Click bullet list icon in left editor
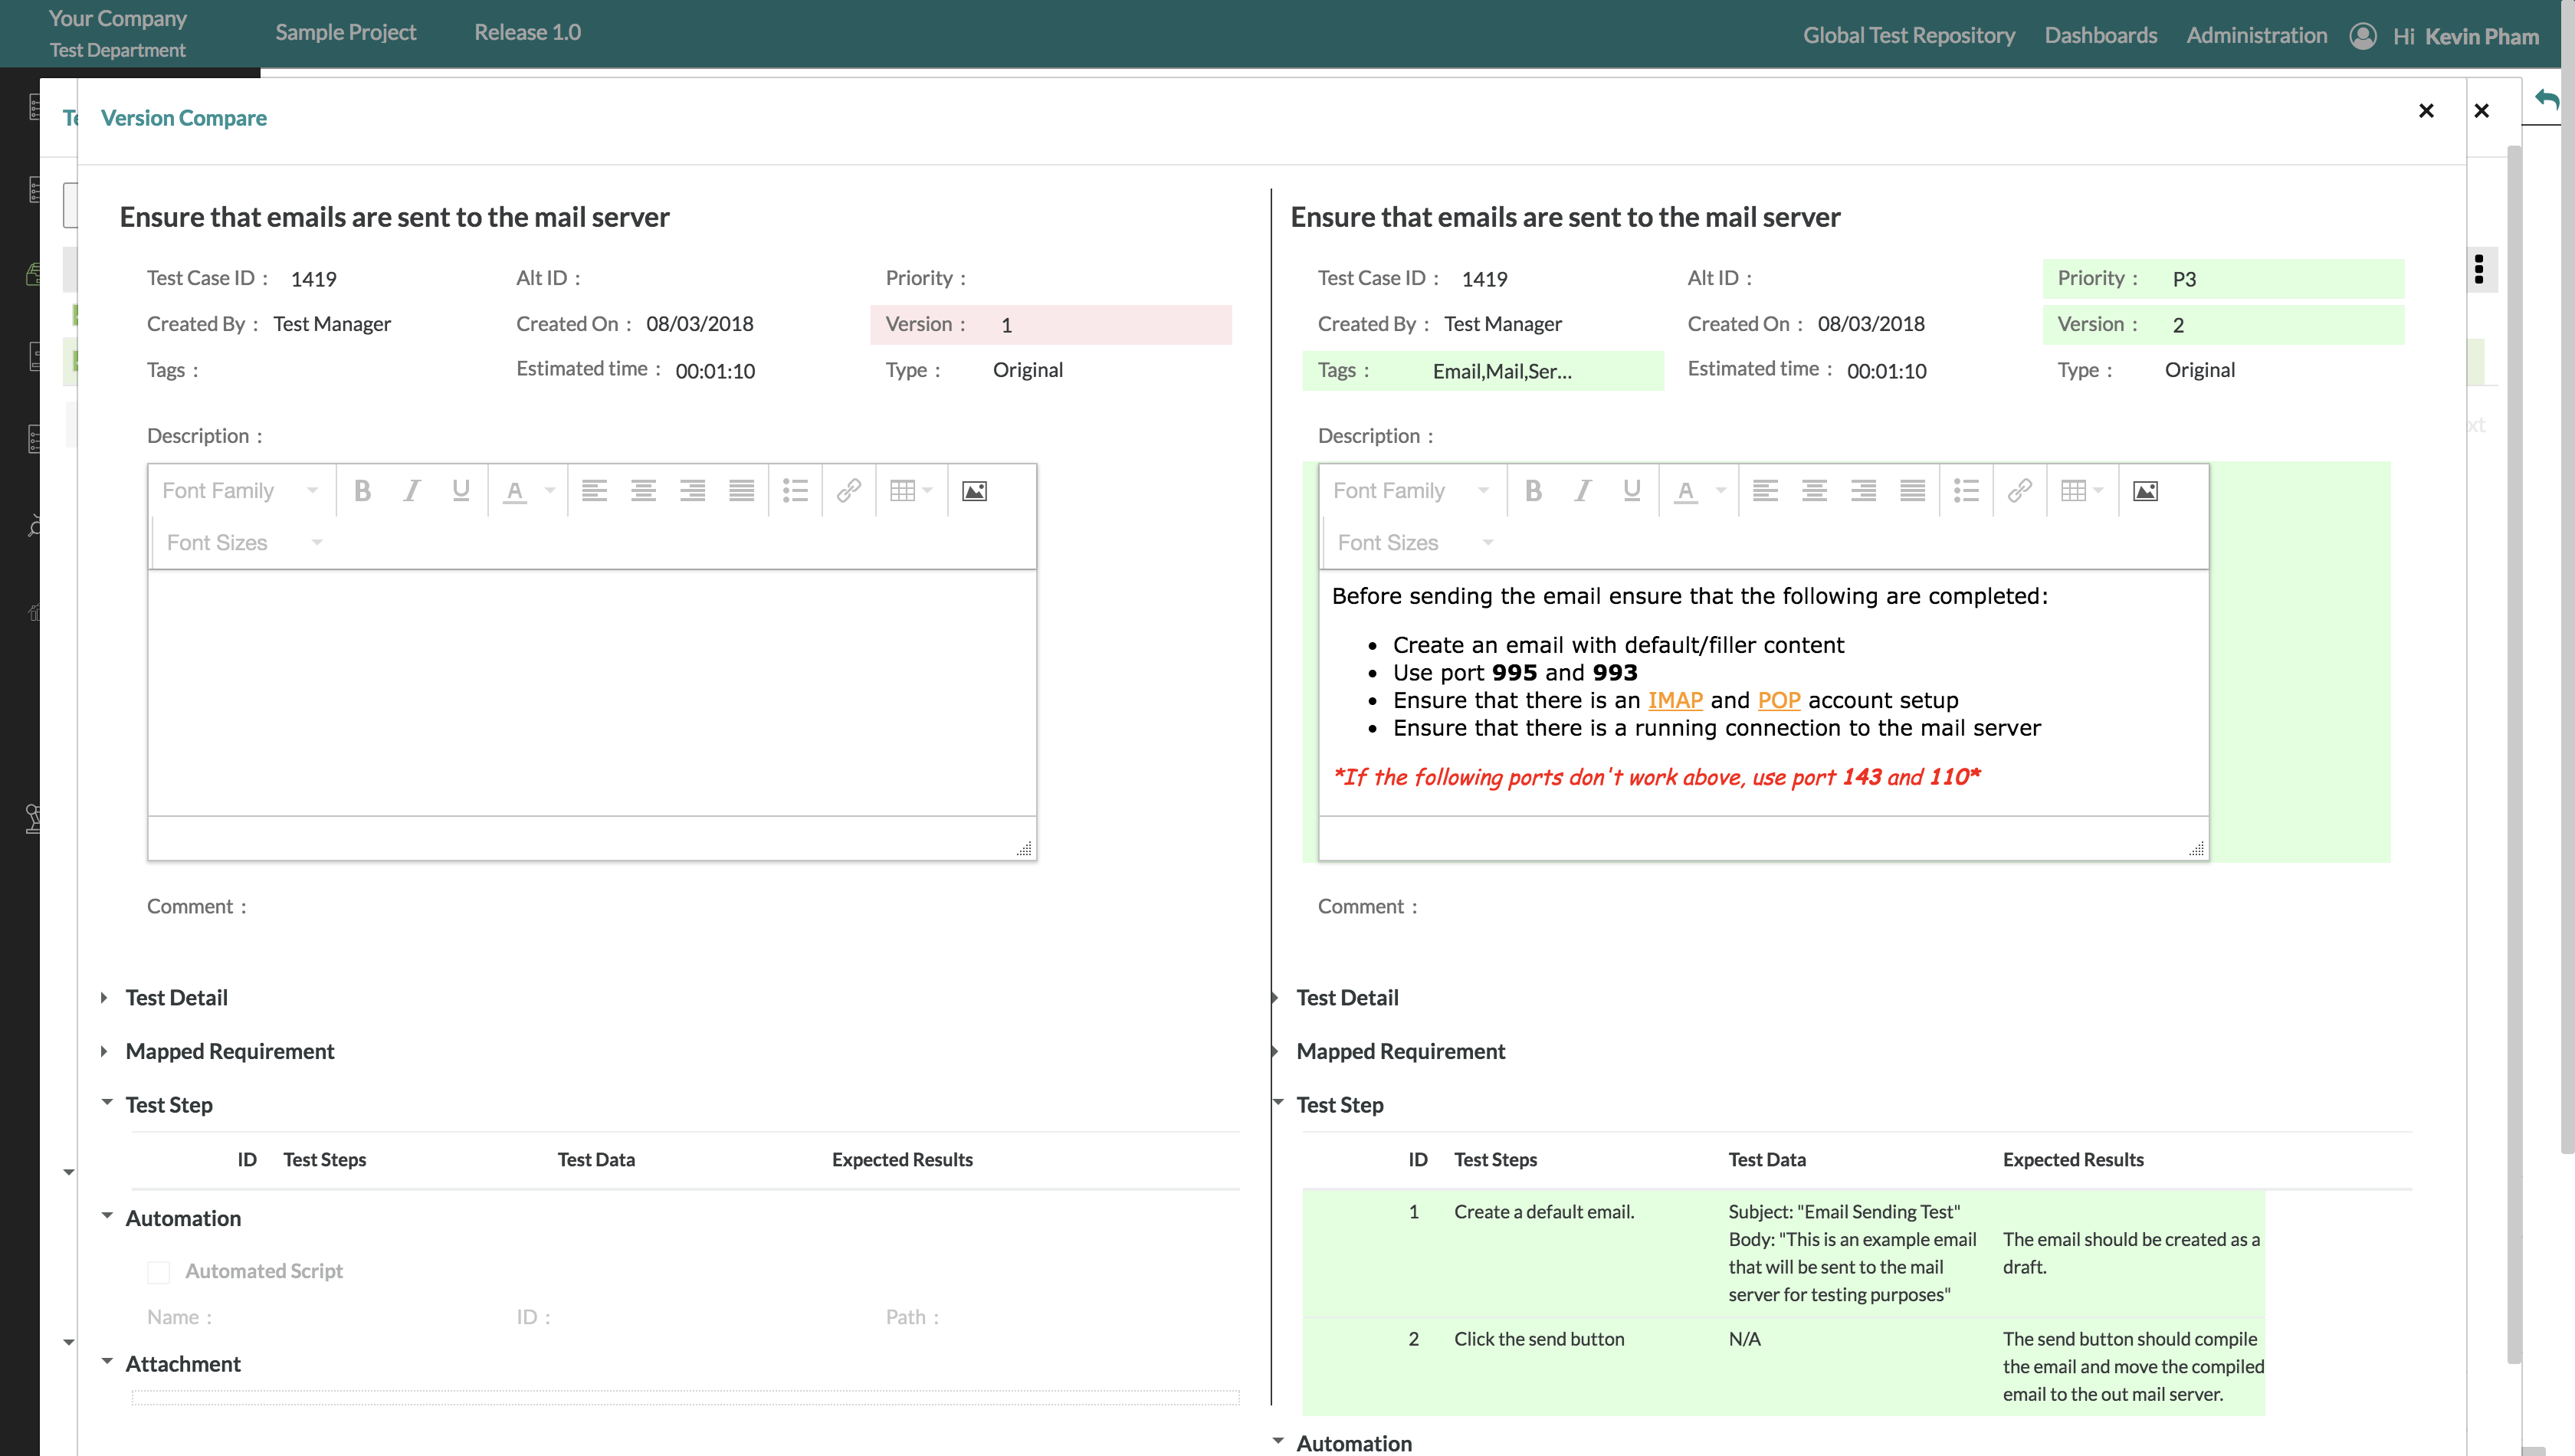2575x1456 pixels. [795, 491]
